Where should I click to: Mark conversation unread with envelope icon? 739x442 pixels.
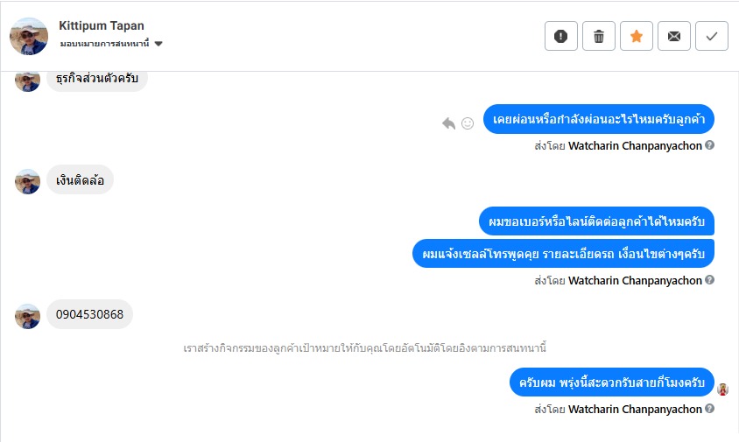pos(674,36)
